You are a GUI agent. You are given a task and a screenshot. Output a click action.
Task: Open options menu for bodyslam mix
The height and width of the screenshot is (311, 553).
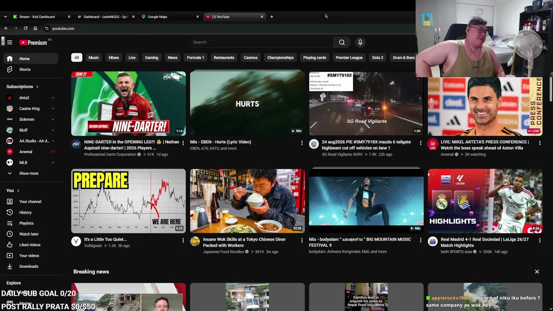click(421, 240)
